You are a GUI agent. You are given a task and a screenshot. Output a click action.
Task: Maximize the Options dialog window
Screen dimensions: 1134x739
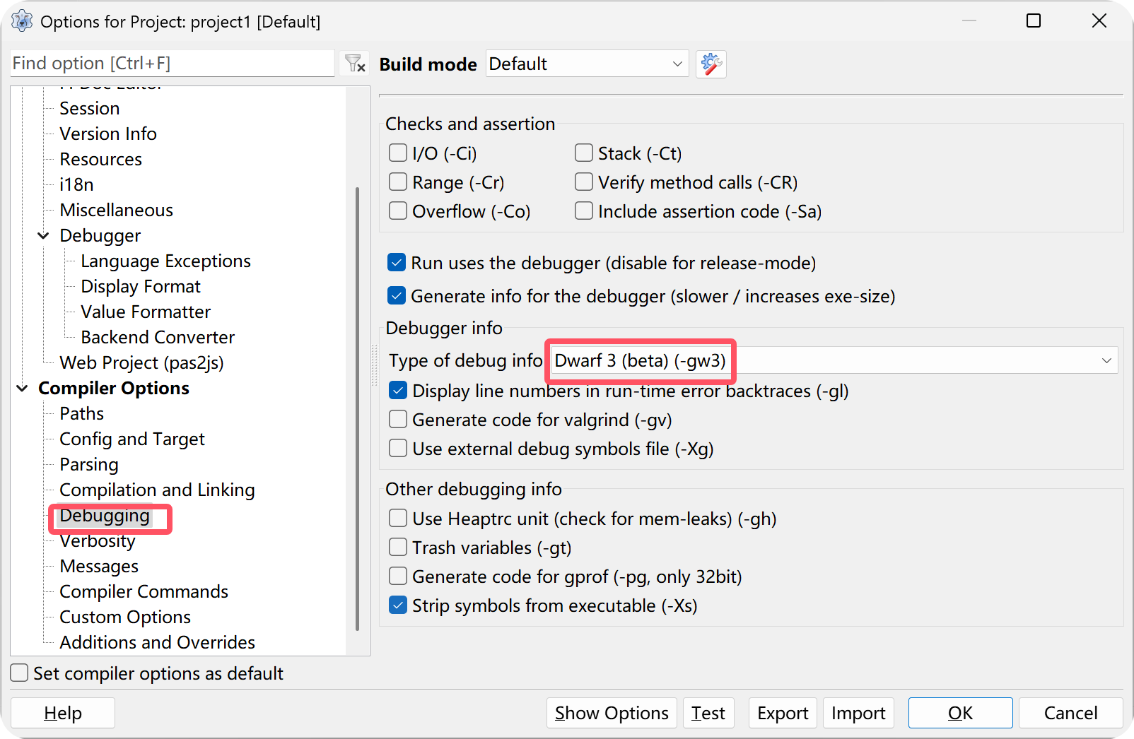pyautogui.click(x=1034, y=21)
